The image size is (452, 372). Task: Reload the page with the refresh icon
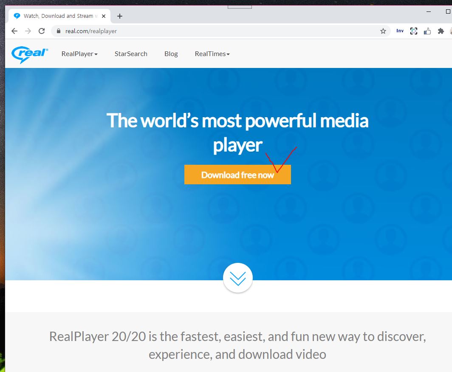point(42,31)
